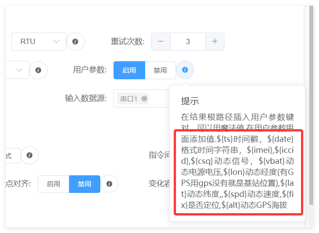Viewport: 319px width, 233px height.
Task: Click the 重试次数 number field showing 3
Action: point(188,41)
